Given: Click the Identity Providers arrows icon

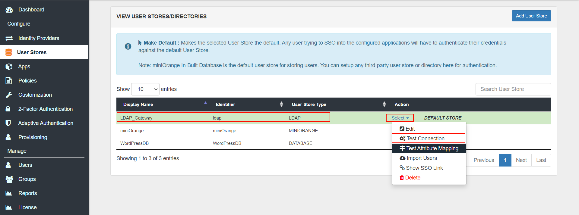Looking at the screenshot, I should point(9,38).
